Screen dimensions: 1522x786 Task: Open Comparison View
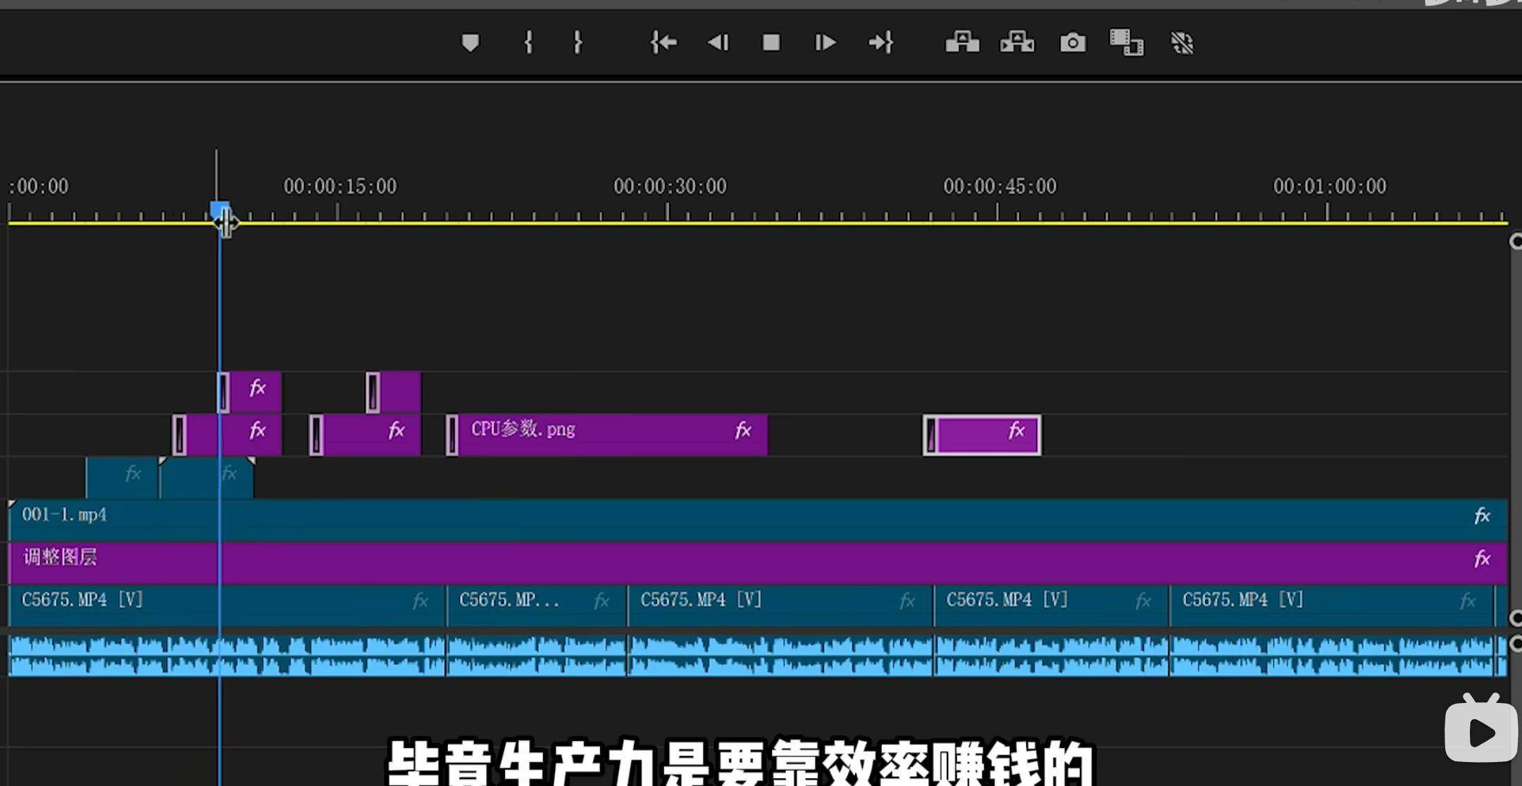[1125, 42]
